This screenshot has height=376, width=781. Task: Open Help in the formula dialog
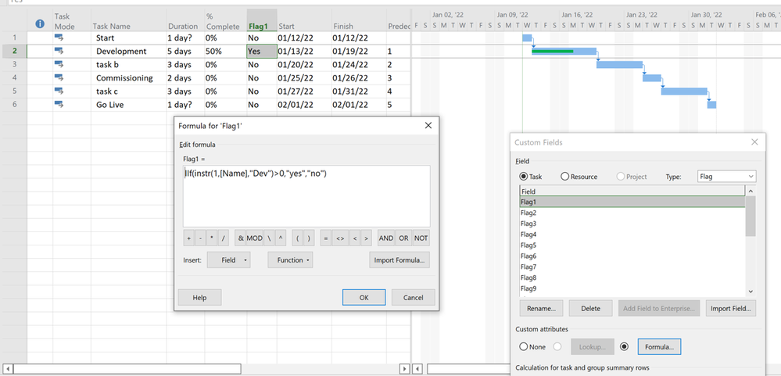pyautogui.click(x=199, y=297)
